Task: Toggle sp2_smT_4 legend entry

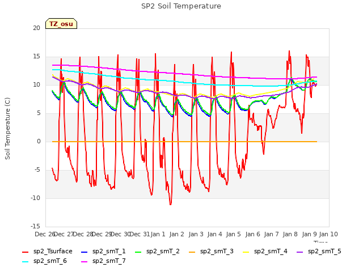Action: pyautogui.click(x=265, y=252)
